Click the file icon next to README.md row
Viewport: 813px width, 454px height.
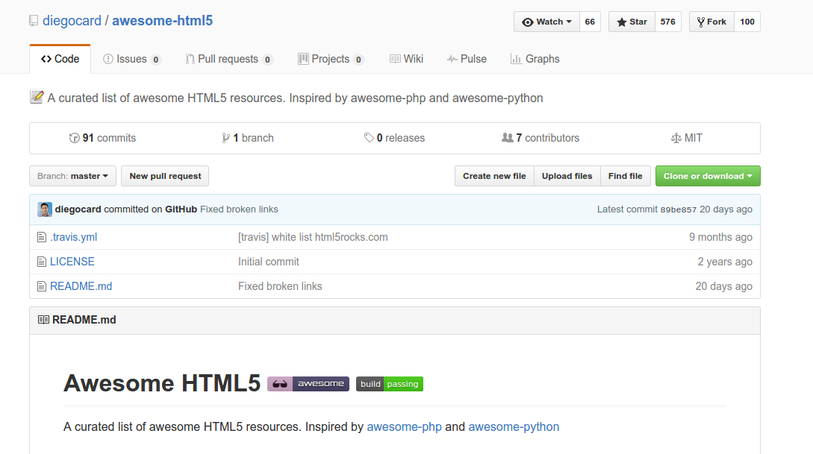tap(42, 286)
